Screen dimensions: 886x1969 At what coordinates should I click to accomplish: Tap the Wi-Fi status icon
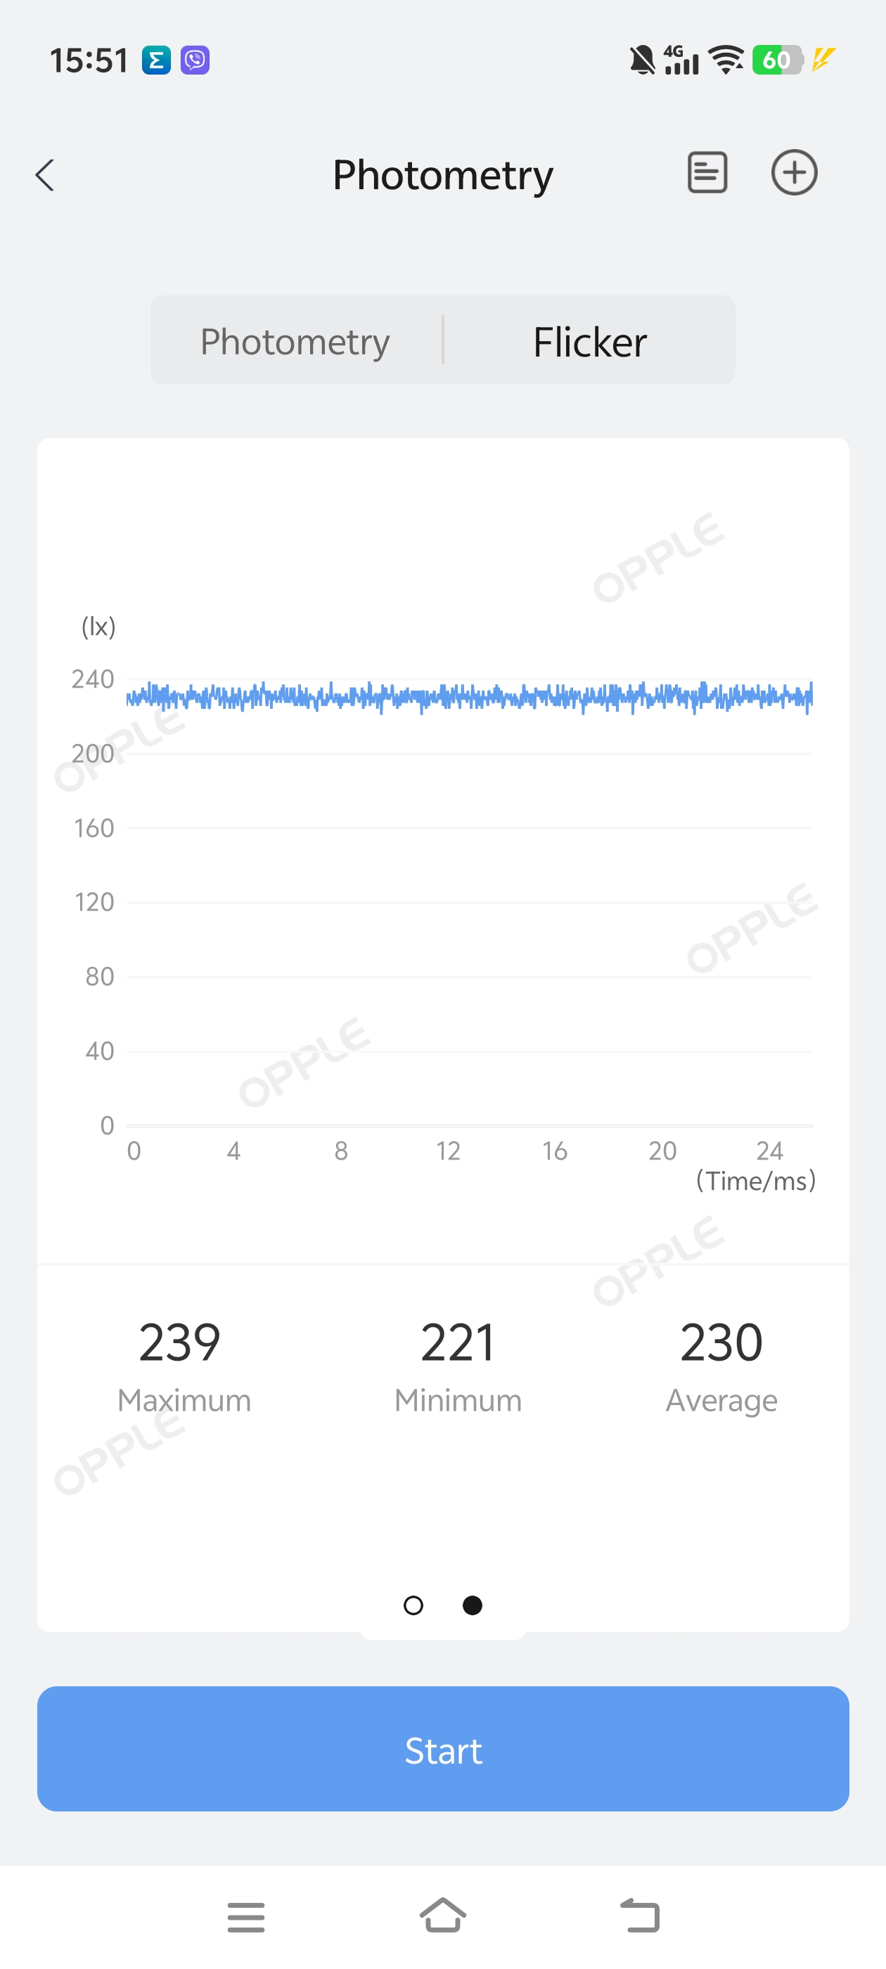pos(726,60)
